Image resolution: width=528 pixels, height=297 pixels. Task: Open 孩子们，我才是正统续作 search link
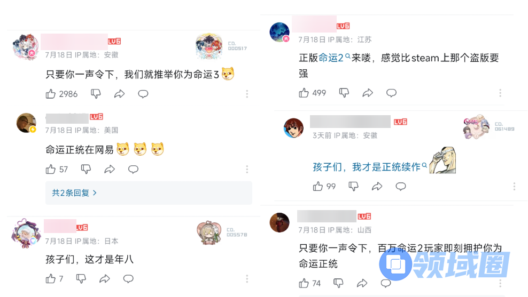click(x=370, y=167)
